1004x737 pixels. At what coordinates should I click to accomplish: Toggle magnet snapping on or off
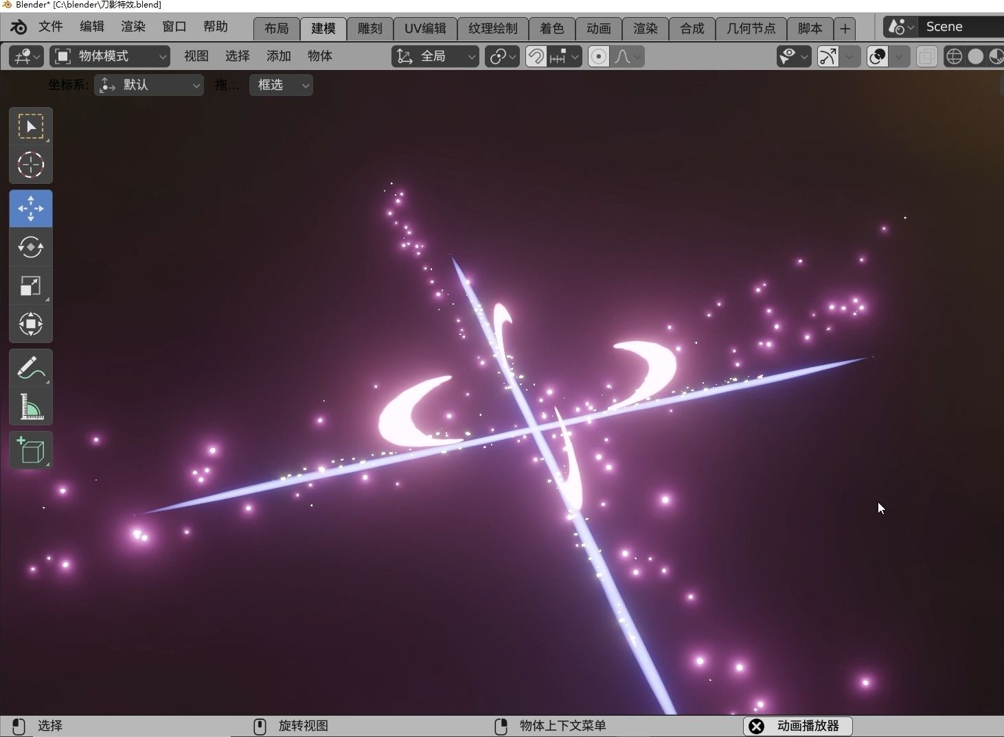pyautogui.click(x=536, y=56)
